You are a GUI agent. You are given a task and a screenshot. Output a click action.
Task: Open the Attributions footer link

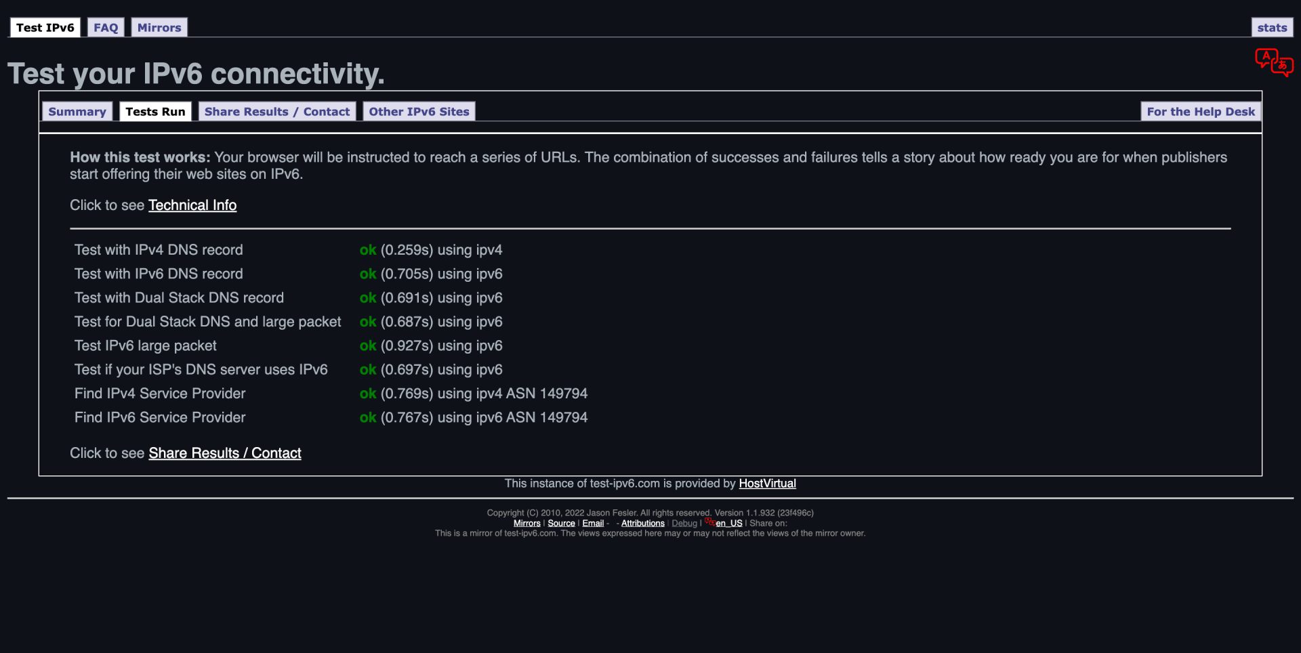[x=642, y=522]
